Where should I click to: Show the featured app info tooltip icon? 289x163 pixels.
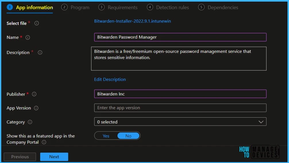[x=44, y=142]
